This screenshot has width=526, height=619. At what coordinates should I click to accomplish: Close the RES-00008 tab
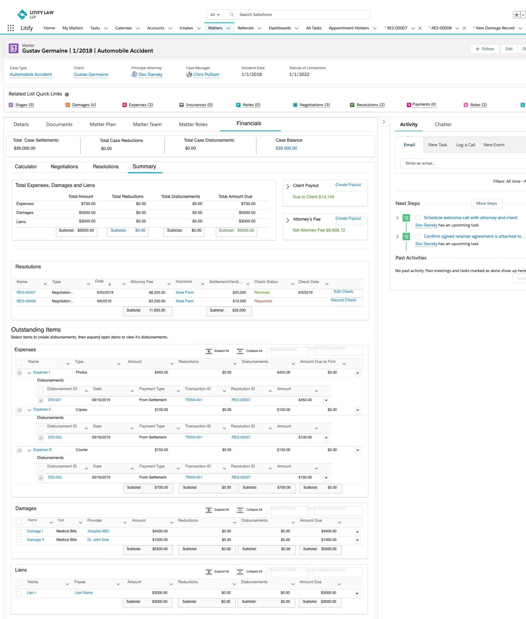[x=465, y=28]
